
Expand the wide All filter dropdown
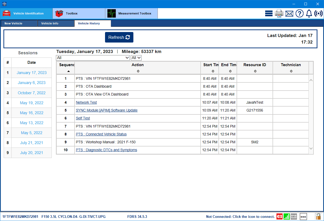93,58
